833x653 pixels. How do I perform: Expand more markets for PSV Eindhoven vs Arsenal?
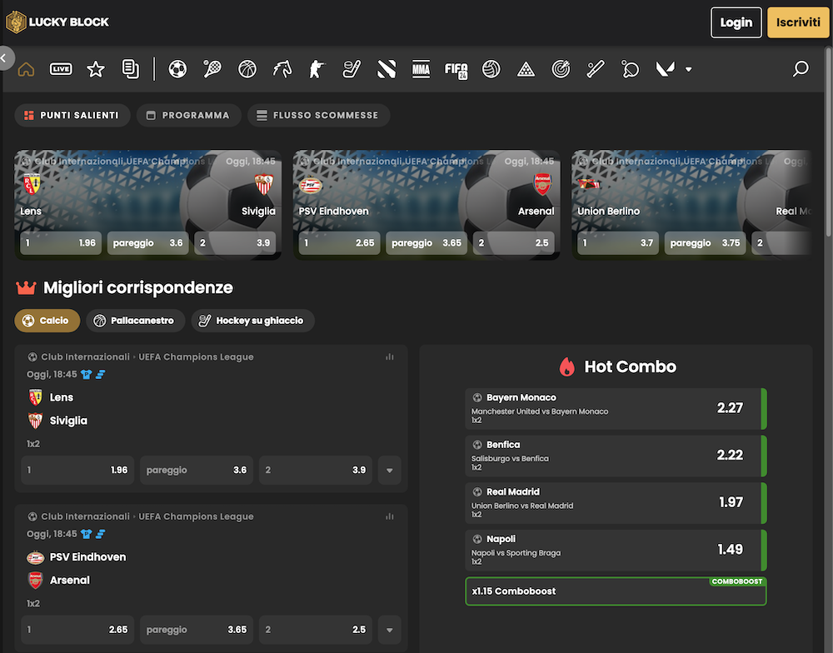(x=389, y=630)
